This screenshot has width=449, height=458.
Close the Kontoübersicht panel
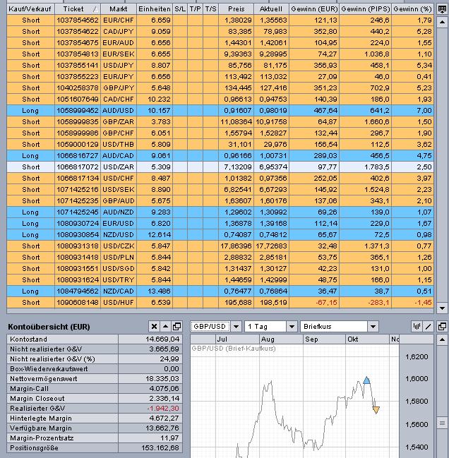pos(155,326)
